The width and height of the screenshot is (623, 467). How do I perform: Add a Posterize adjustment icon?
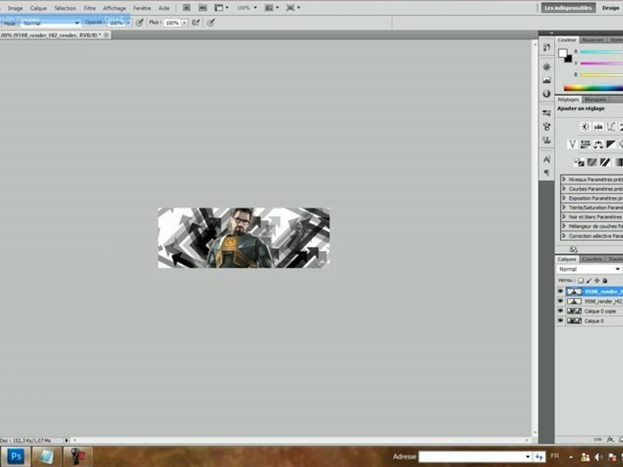coord(592,162)
